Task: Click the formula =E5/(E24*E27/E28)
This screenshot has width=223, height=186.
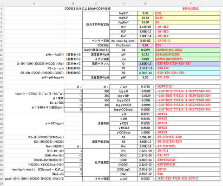Action: click(188, 137)
